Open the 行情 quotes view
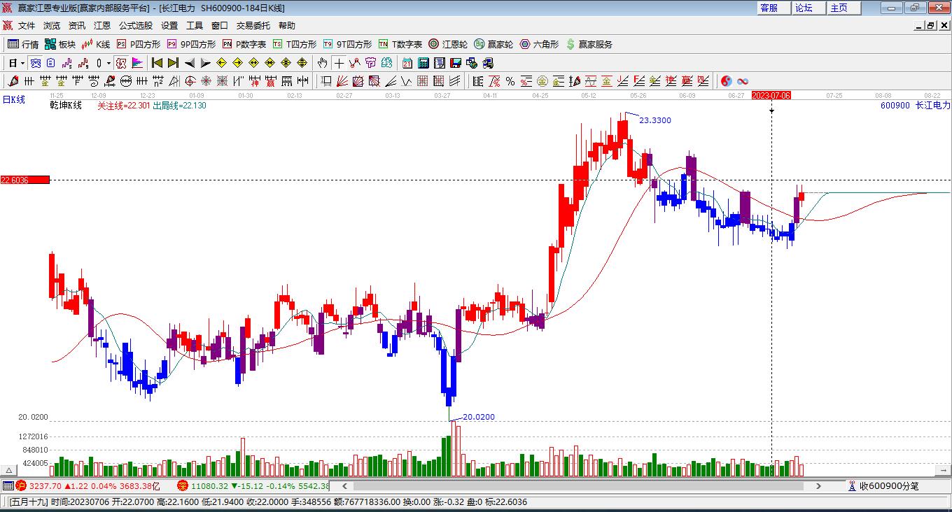This screenshot has width=952, height=512. click(x=22, y=44)
